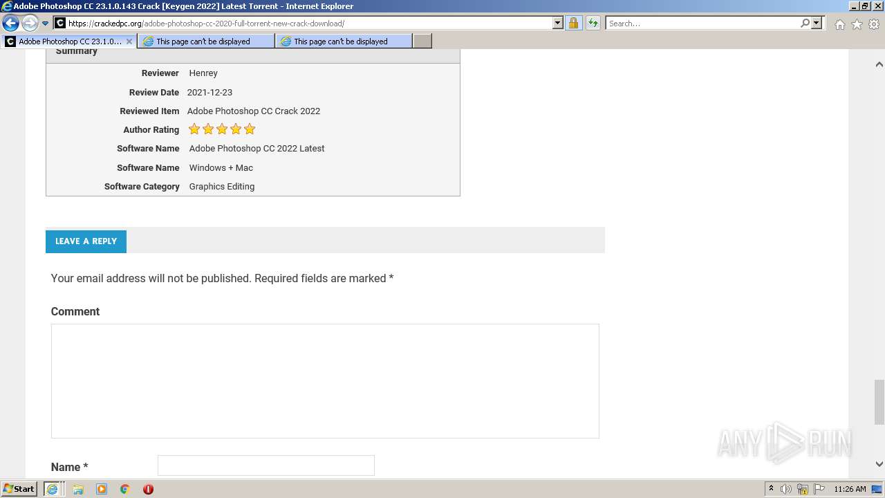Image resolution: width=885 pixels, height=498 pixels.
Task: Select 'Adobe Photoshop CC 2022 Latest' text
Action: [x=257, y=149]
